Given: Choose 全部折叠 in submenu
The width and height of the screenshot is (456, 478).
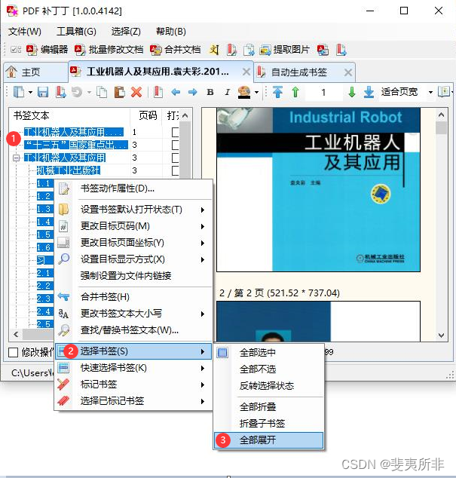Looking at the screenshot, I should (268, 407).
